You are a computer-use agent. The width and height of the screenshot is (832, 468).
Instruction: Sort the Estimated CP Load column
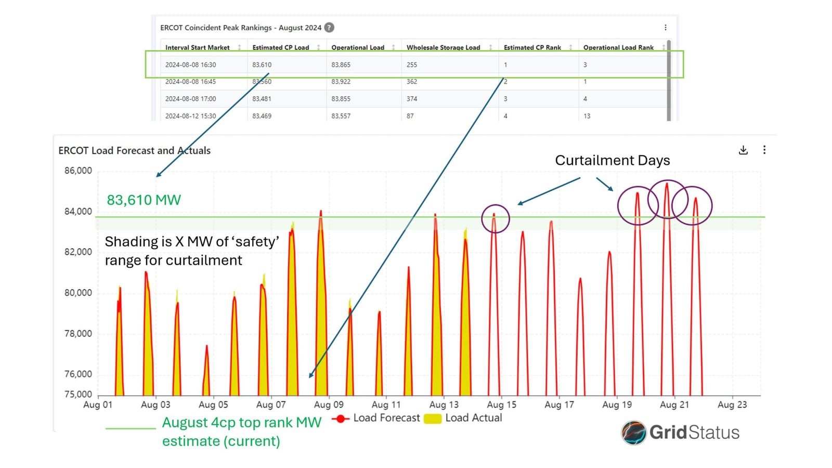click(319, 47)
